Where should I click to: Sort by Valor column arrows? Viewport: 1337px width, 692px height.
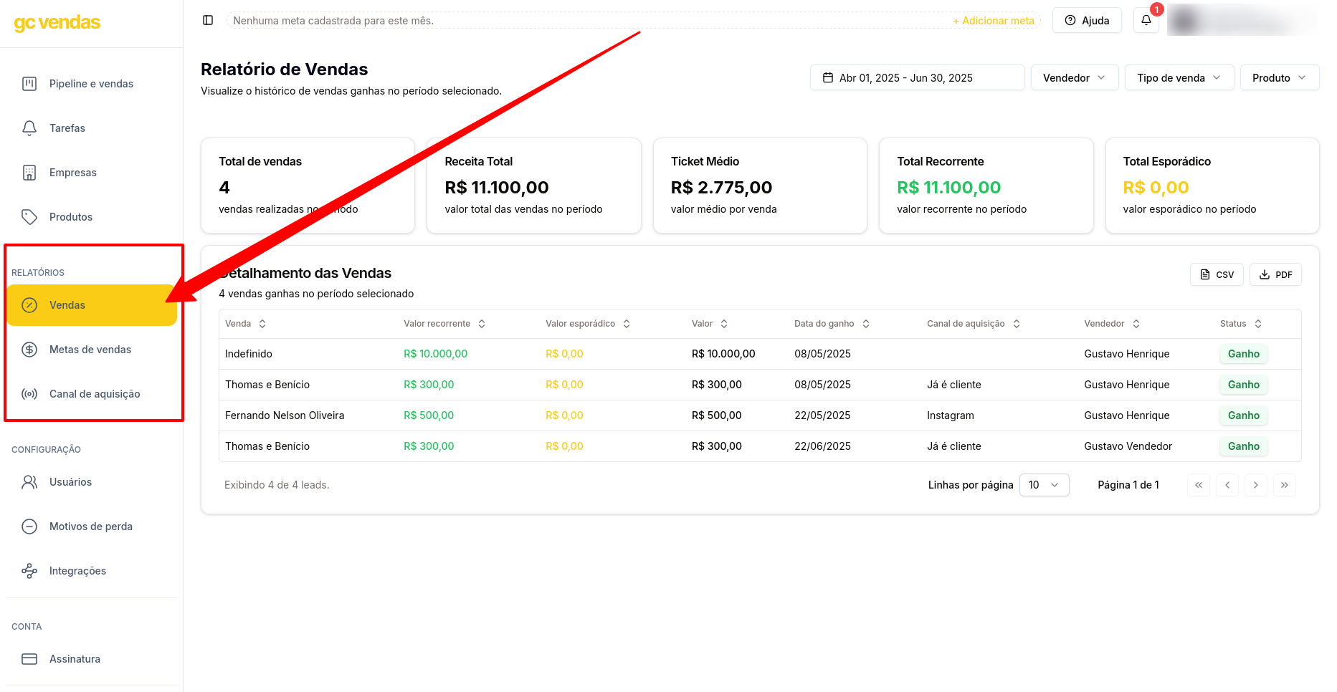(724, 324)
